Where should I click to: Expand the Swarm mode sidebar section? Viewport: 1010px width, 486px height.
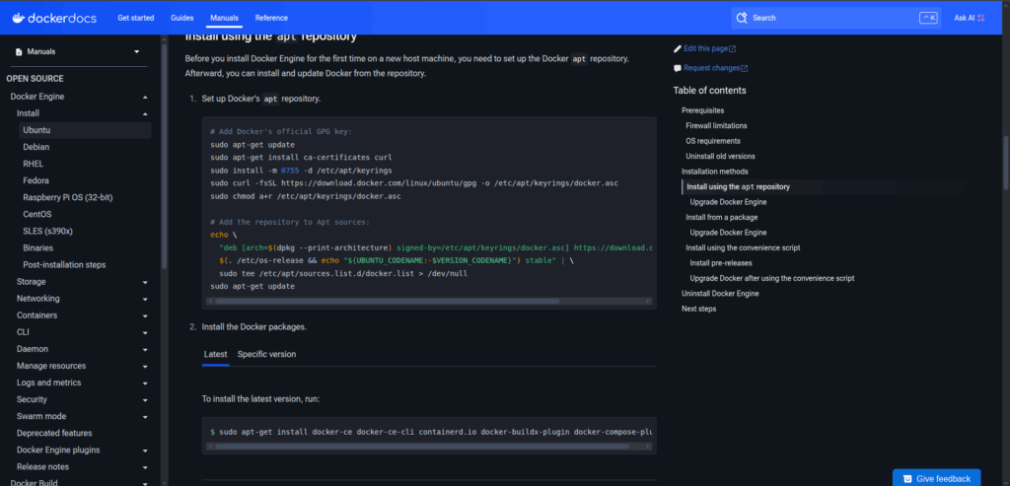pos(145,416)
